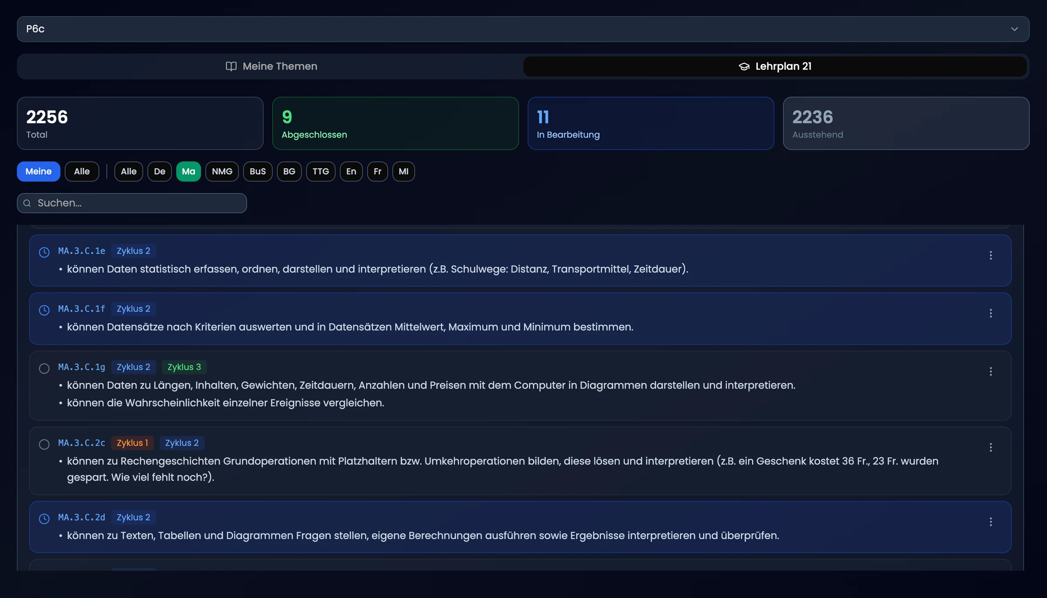Image resolution: width=1047 pixels, height=598 pixels.
Task: Click the Suchen search field
Action: 132,203
